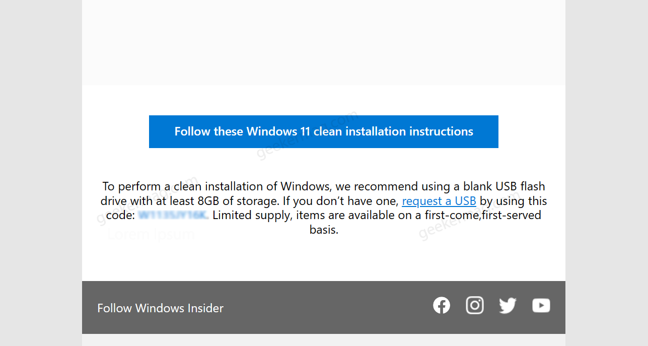The width and height of the screenshot is (648, 346).
Task: Click the Windows 11 clean installation instructions button
Action: [x=323, y=131]
